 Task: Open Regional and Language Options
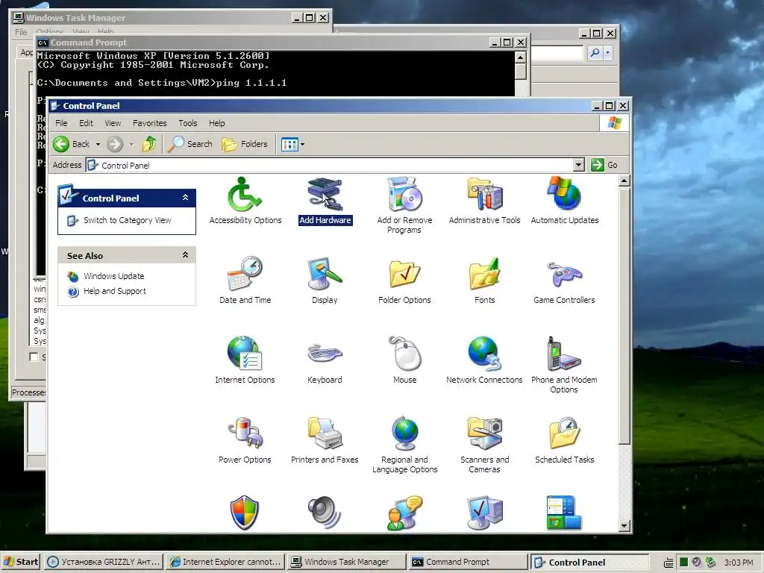tap(404, 445)
